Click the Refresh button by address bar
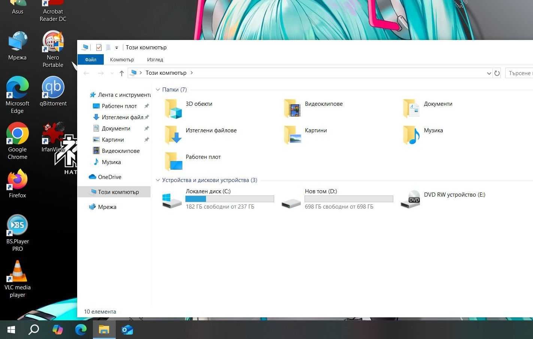The image size is (533, 339). pyautogui.click(x=497, y=73)
